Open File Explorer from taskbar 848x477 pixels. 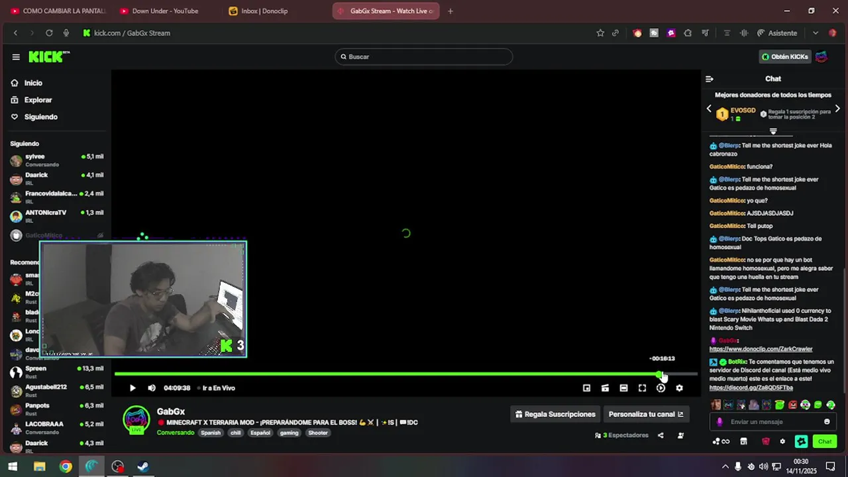click(39, 466)
